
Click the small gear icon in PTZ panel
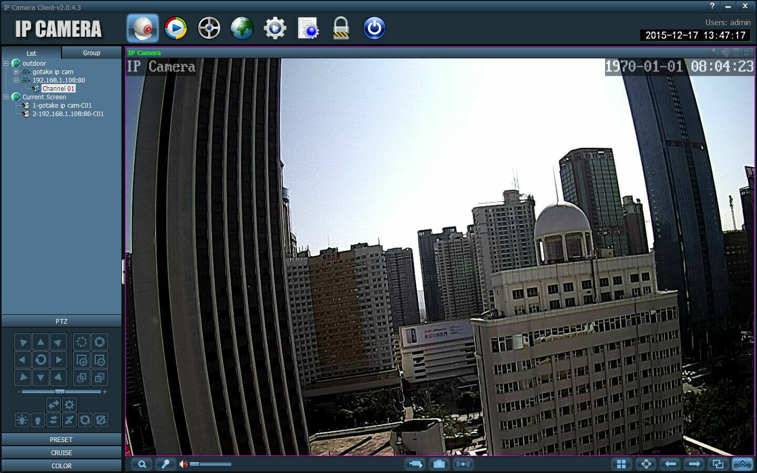click(69, 404)
